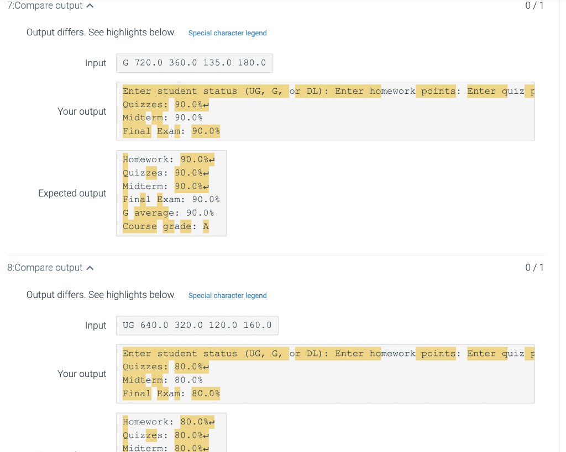This screenshot has height=452, width=566.
Task: Open the Special character legend for test 8
Action: pyautogui.click(x=227, y=296)
